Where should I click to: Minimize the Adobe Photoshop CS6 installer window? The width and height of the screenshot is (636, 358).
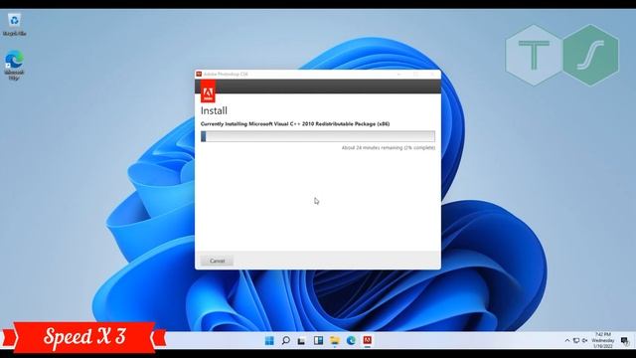tap(399, 75)
